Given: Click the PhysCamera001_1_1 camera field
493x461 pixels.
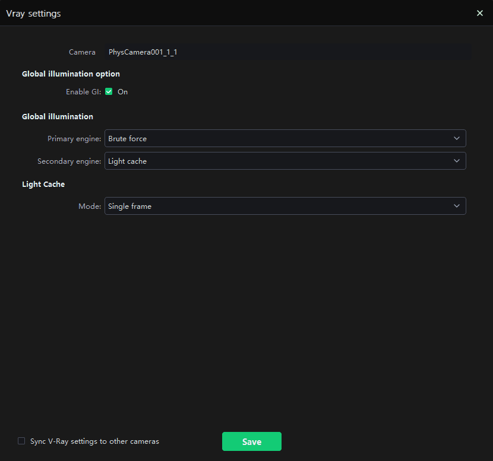Looking at the screenshot, I should coord(287,52).
